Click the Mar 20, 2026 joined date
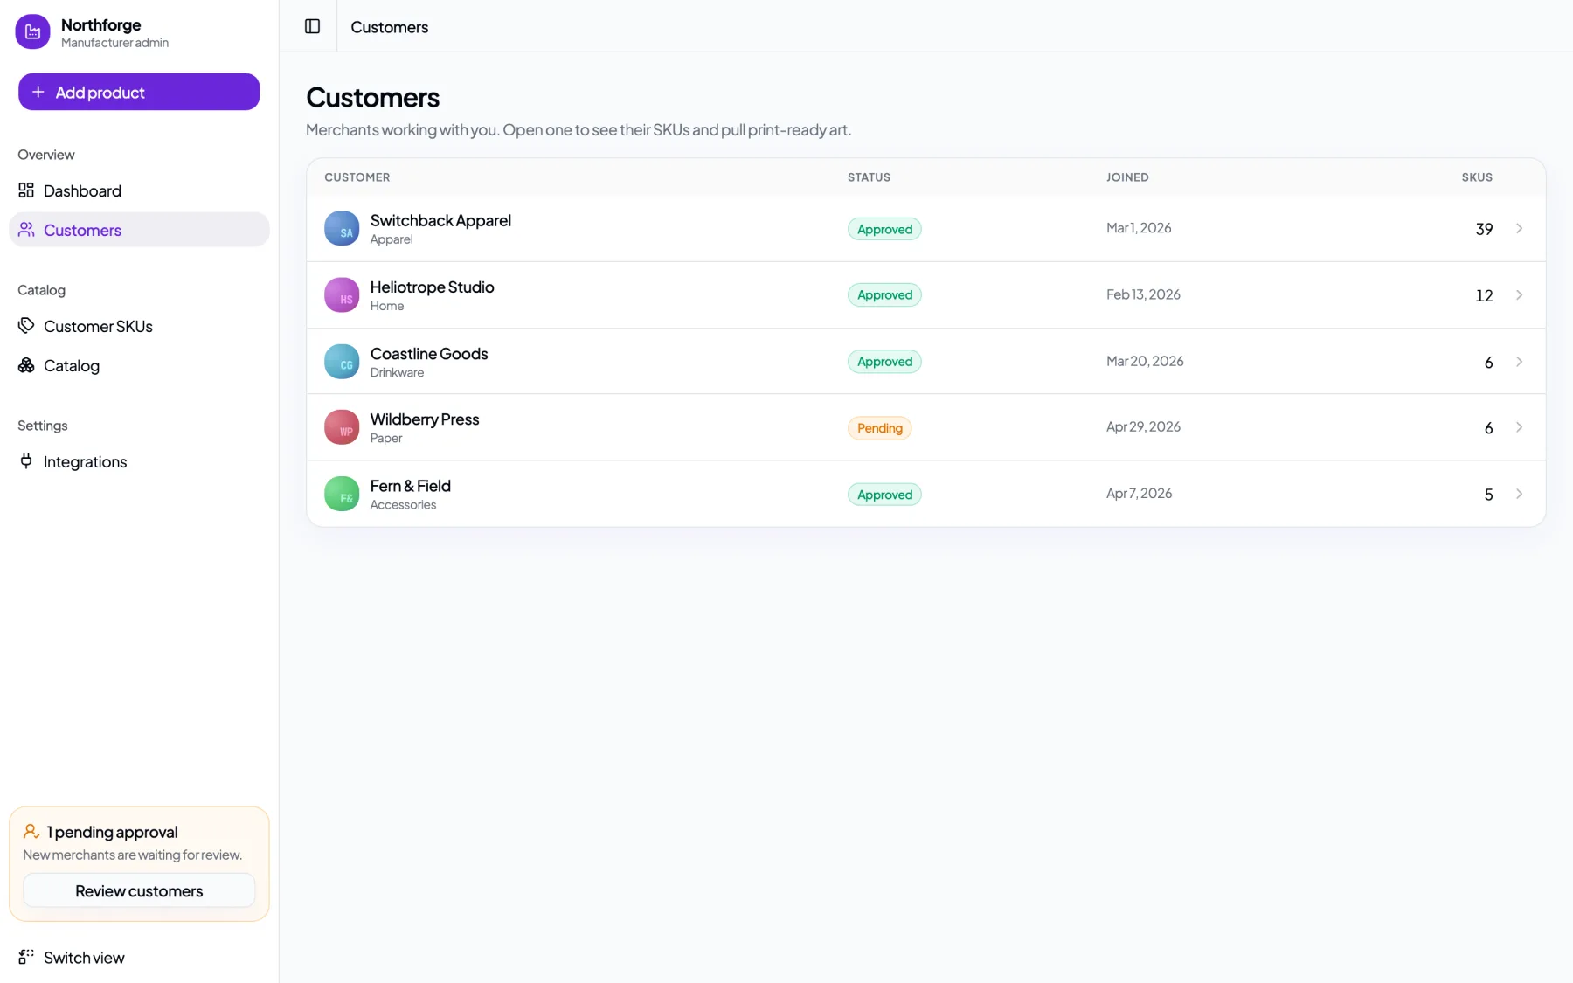 1145,361
